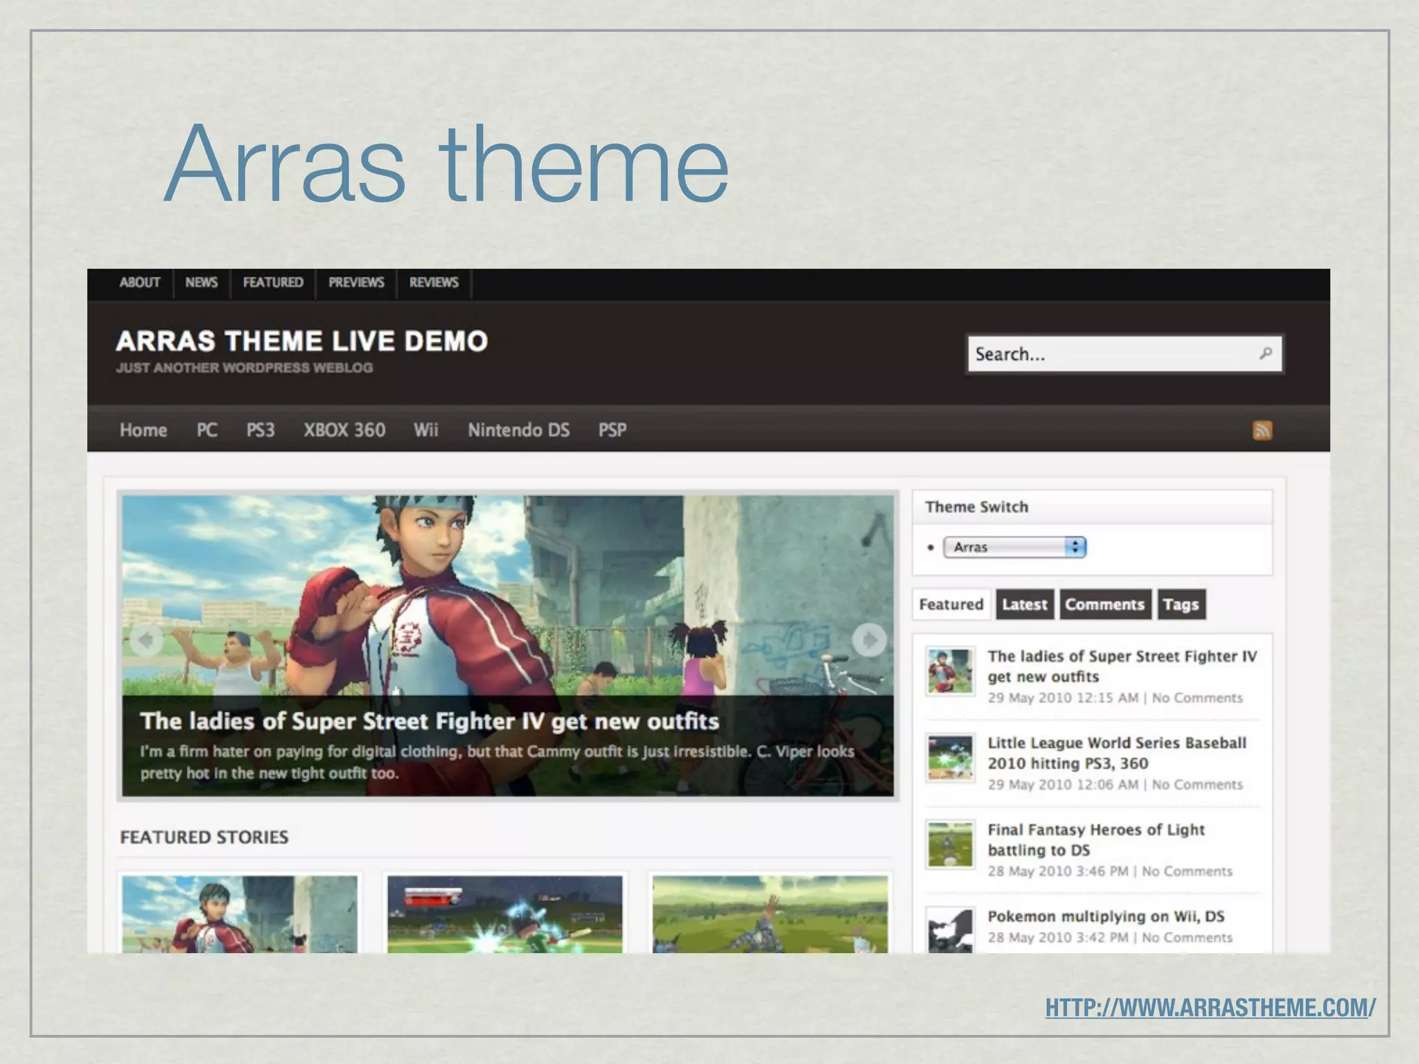Click the 28 May 2010 3:46 PM date
This screenshot has width=1419, height=1064.
click(x=1058, y=871)
